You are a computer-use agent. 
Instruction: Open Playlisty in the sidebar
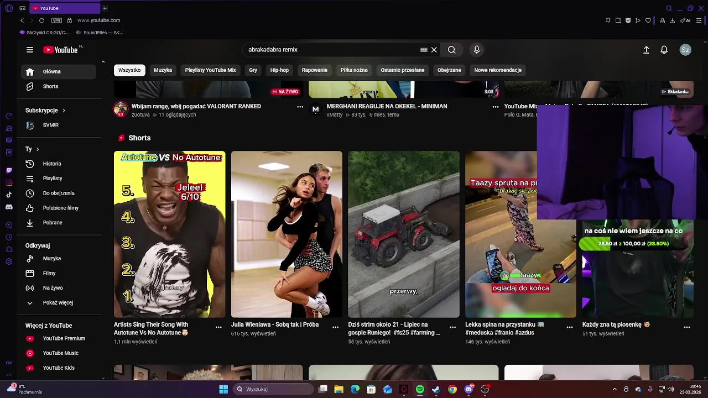59,179
